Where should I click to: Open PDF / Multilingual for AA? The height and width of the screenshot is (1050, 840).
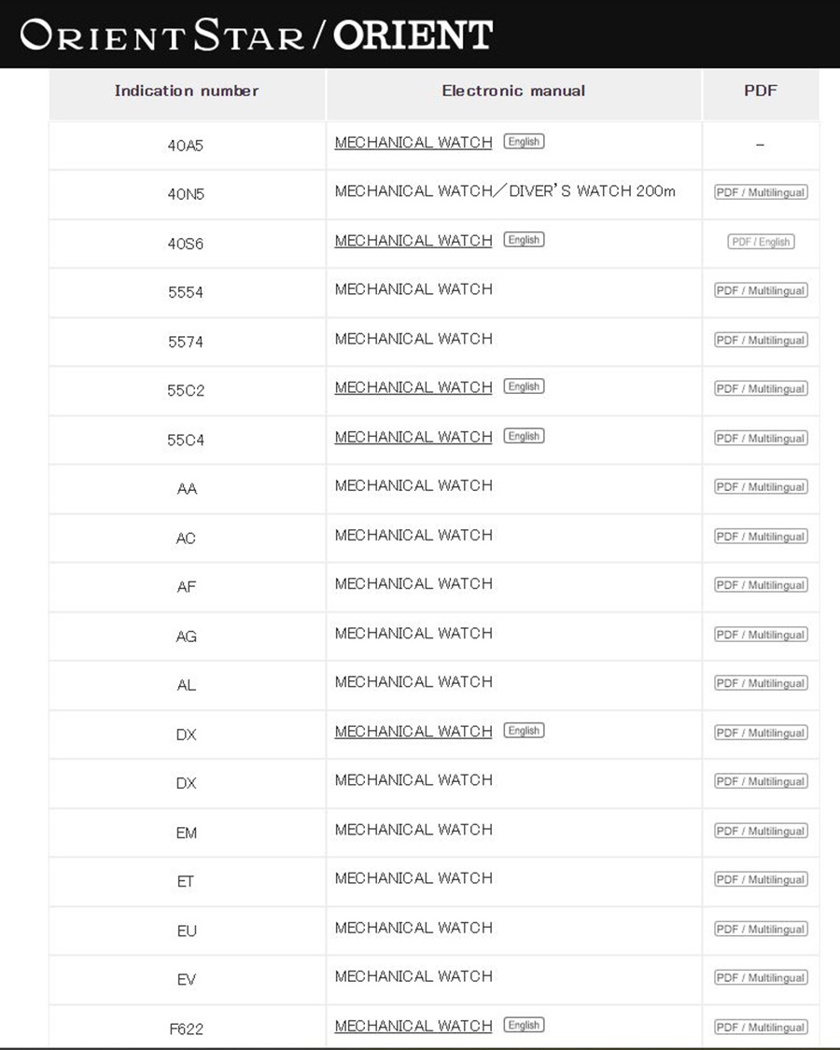tap(761, 487)
